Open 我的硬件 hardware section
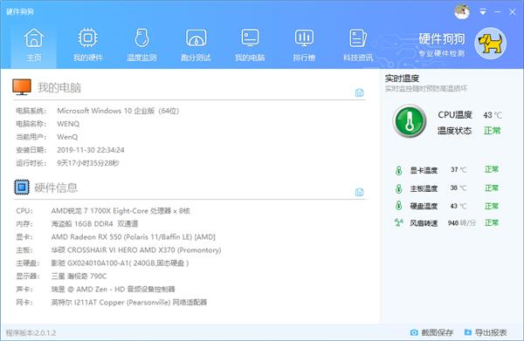This screenshot has height=341, width=524. click(x=88, y=45)
